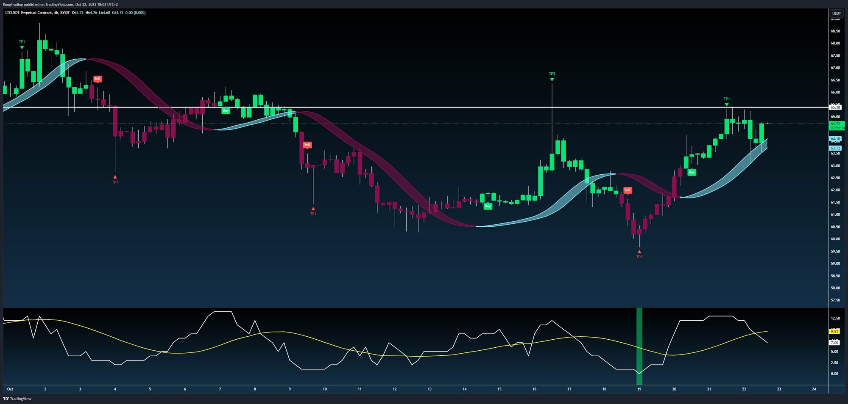Click the white 7.00 indicator value label

point(834,343)
